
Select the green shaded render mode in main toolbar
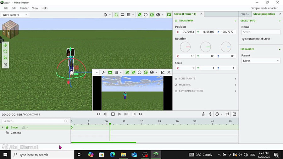click(x=152, y=15)
